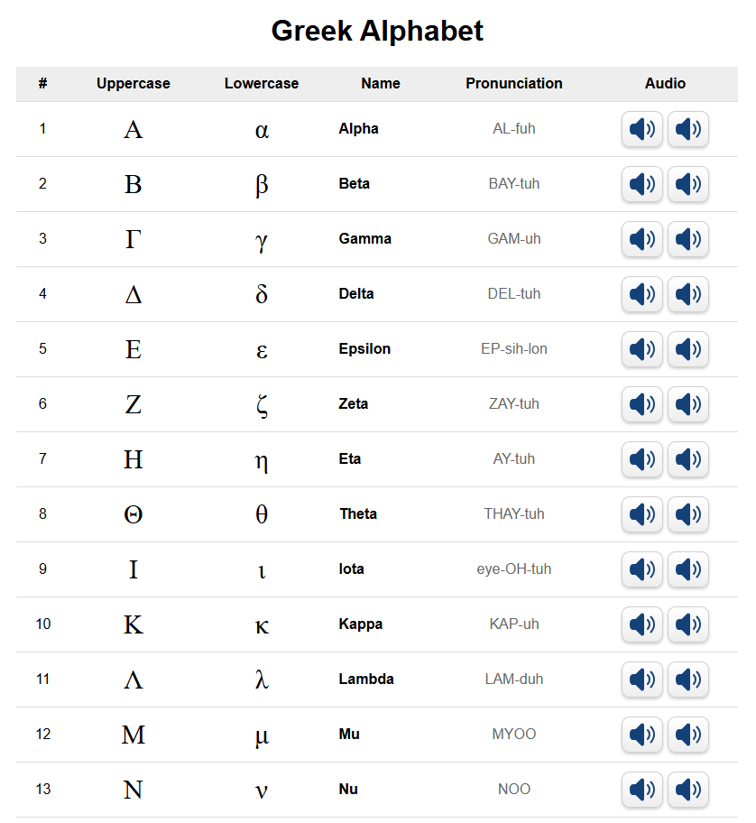Screen dimensions: 756x823
Task: Click the uppercase Theta symbol
Action: 134,514
